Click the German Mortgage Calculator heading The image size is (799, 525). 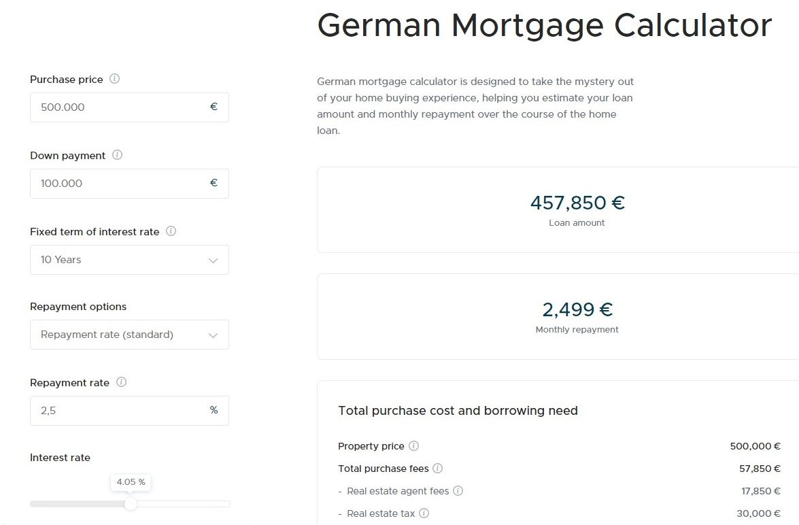click(x=544, y=26)
